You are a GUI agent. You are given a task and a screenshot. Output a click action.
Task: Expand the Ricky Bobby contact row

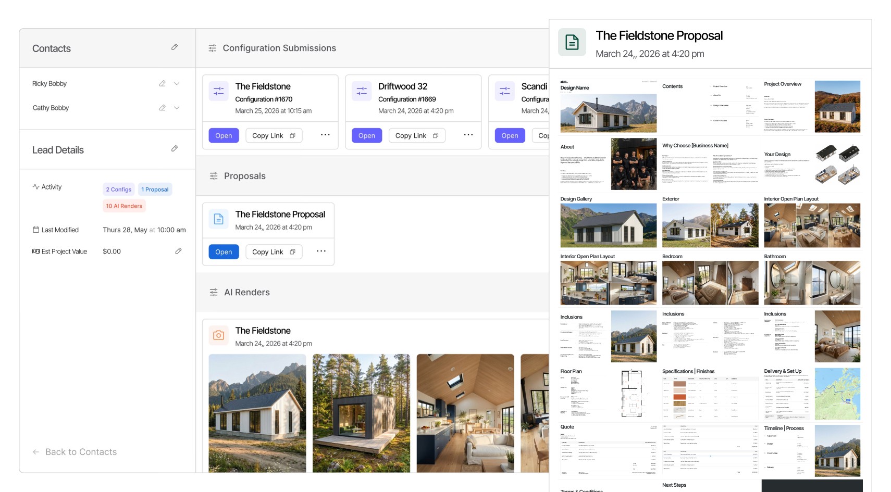click(177, 83)
